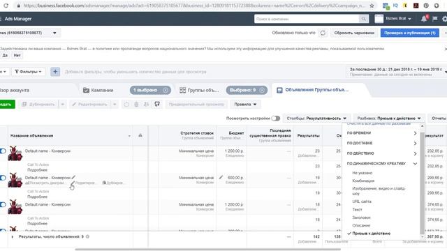The width and height of the screenshot is (447, 251).
Task: Open the IQ browser extension
Action: coord(395,6)
